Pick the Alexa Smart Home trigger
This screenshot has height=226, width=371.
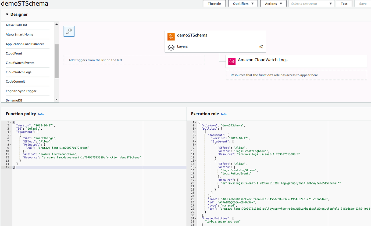(19, 34)
